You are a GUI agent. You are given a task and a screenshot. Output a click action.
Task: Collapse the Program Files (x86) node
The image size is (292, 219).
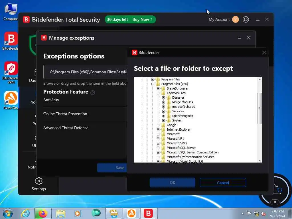(153, 84)
